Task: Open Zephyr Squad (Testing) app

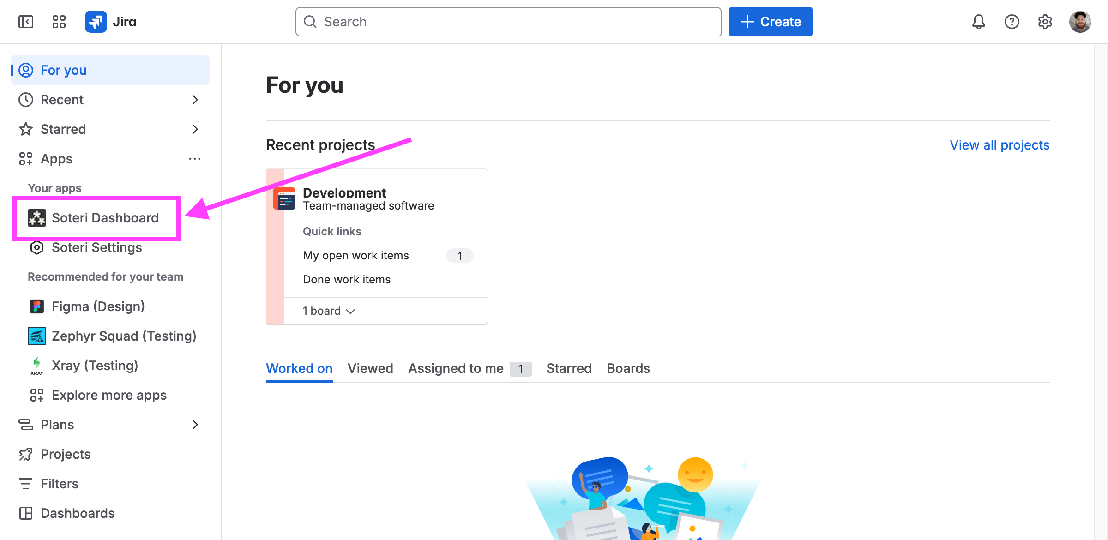Action: pos(124,336)
